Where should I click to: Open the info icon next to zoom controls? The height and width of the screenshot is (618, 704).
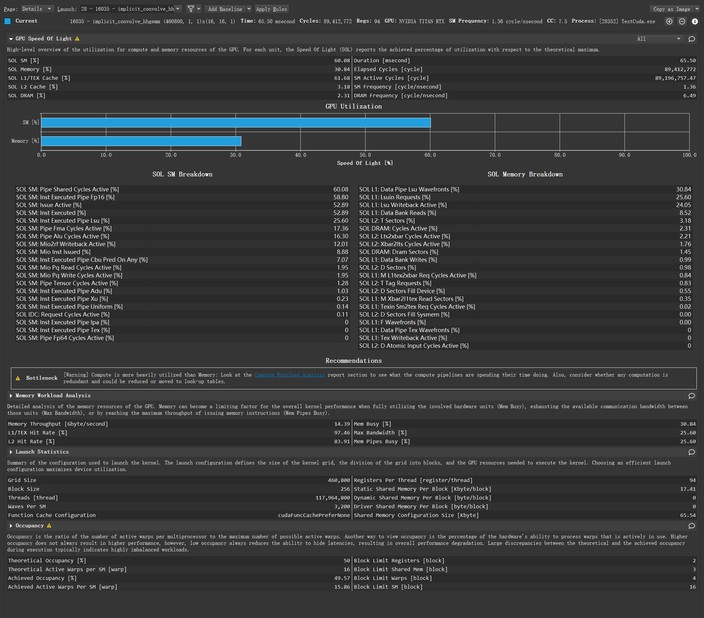coord(695,21)
